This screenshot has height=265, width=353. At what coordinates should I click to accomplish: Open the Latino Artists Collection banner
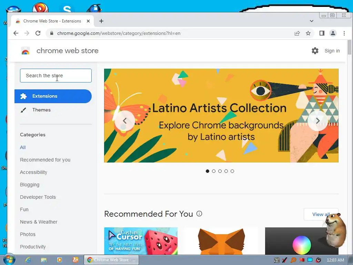click(221, 116)
